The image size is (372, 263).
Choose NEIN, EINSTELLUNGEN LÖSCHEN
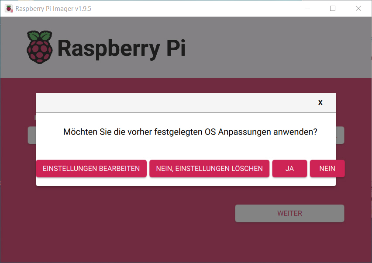pyautogui.click(x=209, y=169)
